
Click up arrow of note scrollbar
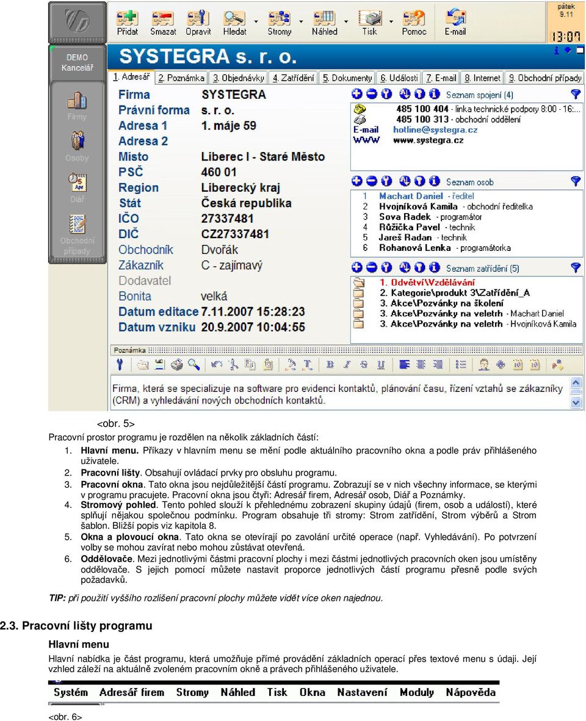click(576, 383)
